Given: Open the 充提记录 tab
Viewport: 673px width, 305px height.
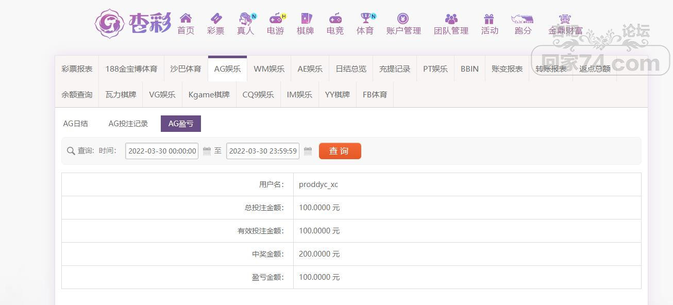Looking at the screenshot, I should click(x=395, y=69).
